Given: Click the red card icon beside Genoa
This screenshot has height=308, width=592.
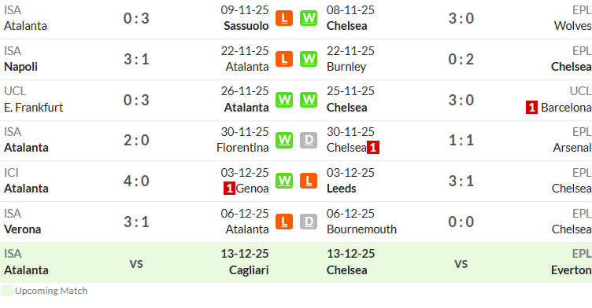Looking at the screenshot, I should (229, 188).
